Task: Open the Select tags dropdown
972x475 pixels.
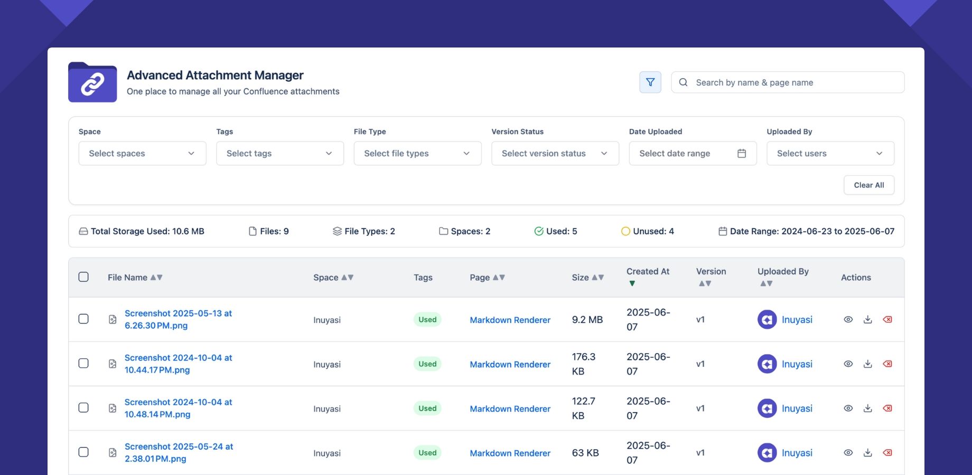Action: click(280, 153)
